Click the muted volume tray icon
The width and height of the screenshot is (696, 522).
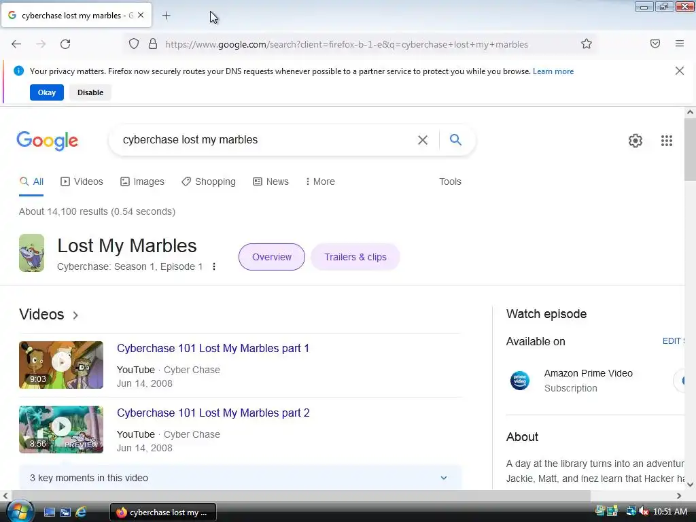click(644, 511)
